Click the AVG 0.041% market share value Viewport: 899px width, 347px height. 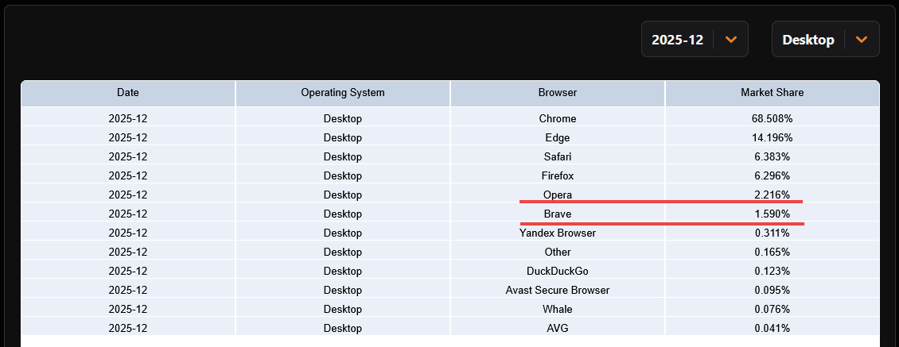773,328
